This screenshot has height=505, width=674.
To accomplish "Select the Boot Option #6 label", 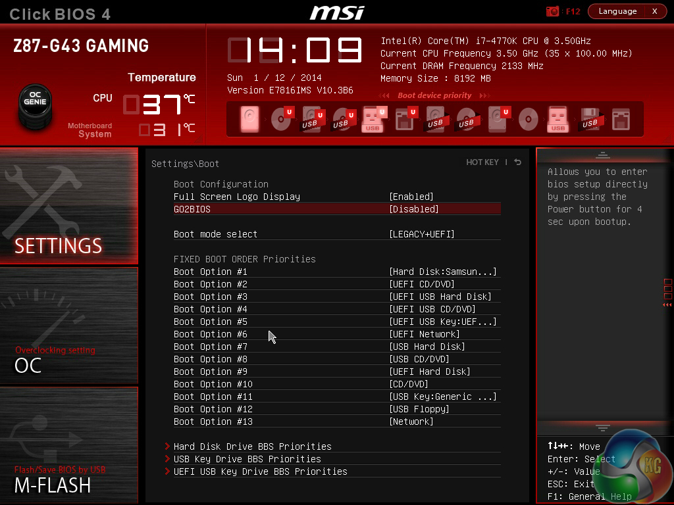I will tap(210, 333).
